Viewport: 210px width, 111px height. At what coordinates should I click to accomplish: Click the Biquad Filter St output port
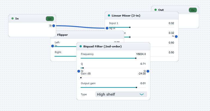pyautogui.click(x=148, y=71)
